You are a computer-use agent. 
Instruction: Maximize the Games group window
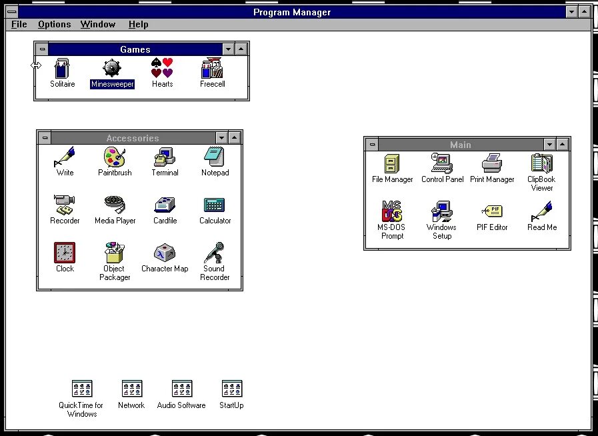[241, 49]
